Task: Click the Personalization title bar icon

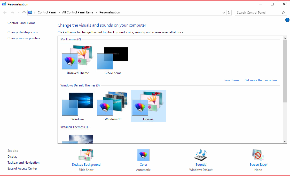Action: [x=4, y=4]
